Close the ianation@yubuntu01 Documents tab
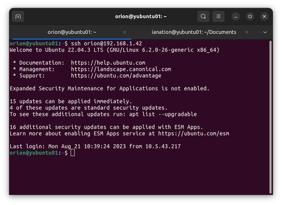This screenshot has height=205, width=282. tap(247, 32)
